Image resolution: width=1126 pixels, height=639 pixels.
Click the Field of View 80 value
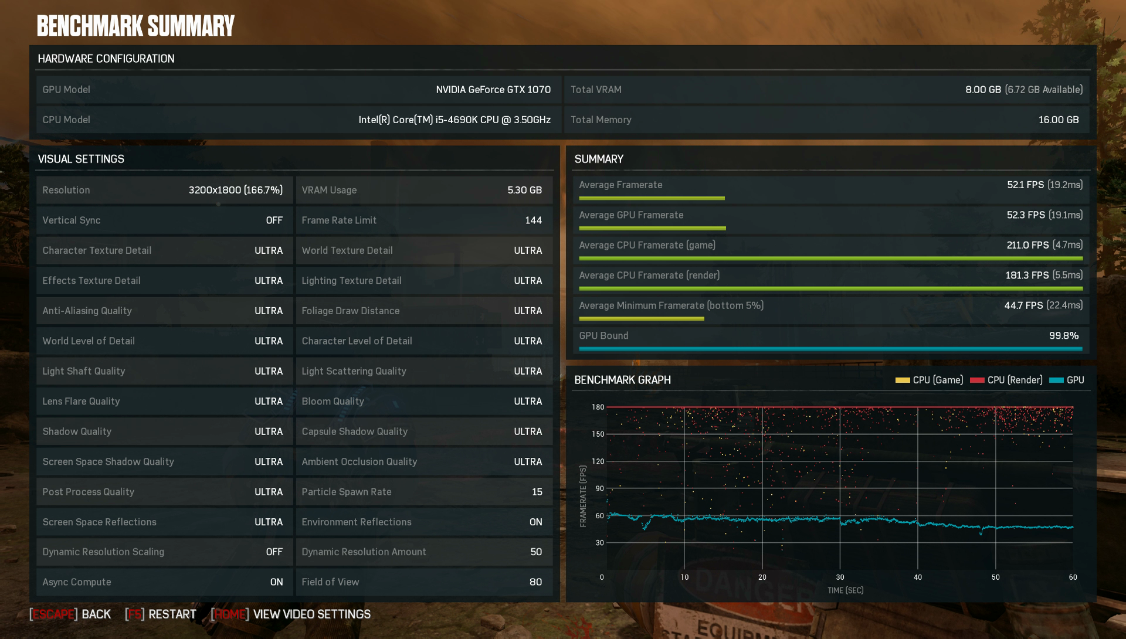[535, 582]
